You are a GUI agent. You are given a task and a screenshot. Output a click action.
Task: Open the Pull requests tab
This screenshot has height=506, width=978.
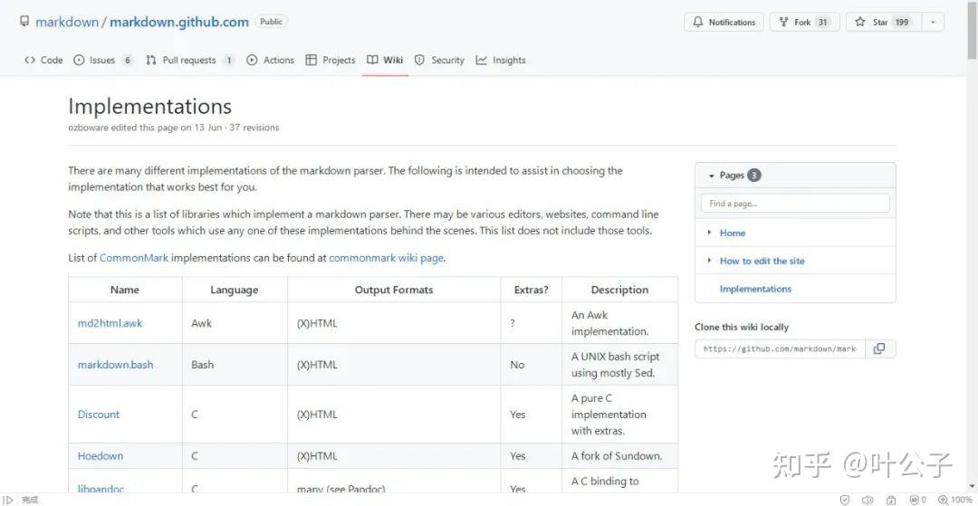click(x=189, y=60)
